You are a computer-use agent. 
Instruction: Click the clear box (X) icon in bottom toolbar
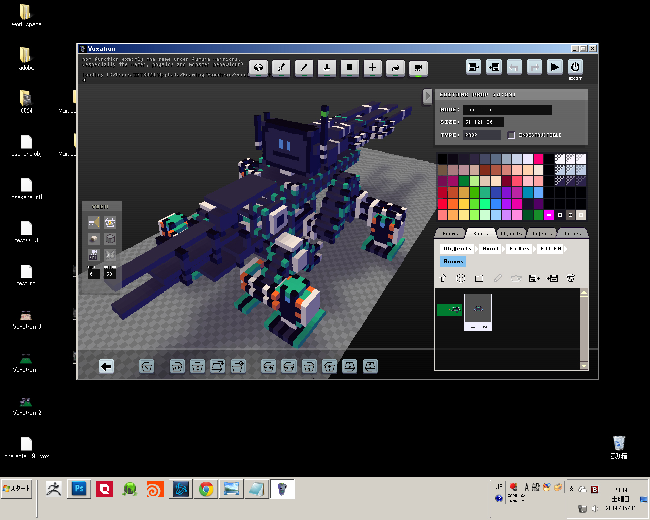(147, 367)
